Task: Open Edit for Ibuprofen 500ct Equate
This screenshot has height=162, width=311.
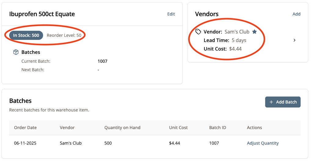Action: (171, 14)
